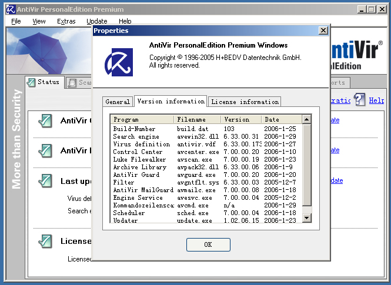Select the AntiVir Guard row
This screenshot has width=391, height=285.
point(206,175)
